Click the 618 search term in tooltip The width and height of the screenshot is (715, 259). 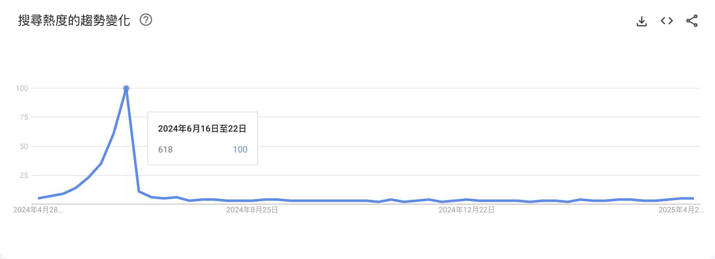[165, 150]
